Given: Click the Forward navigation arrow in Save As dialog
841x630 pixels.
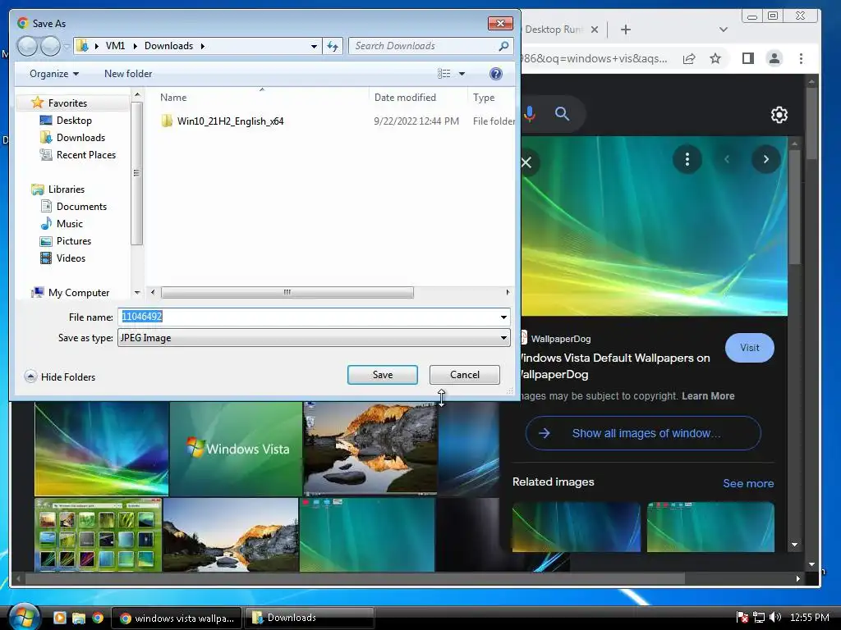Looking at the screenshot, I should [x=50, y=46].
